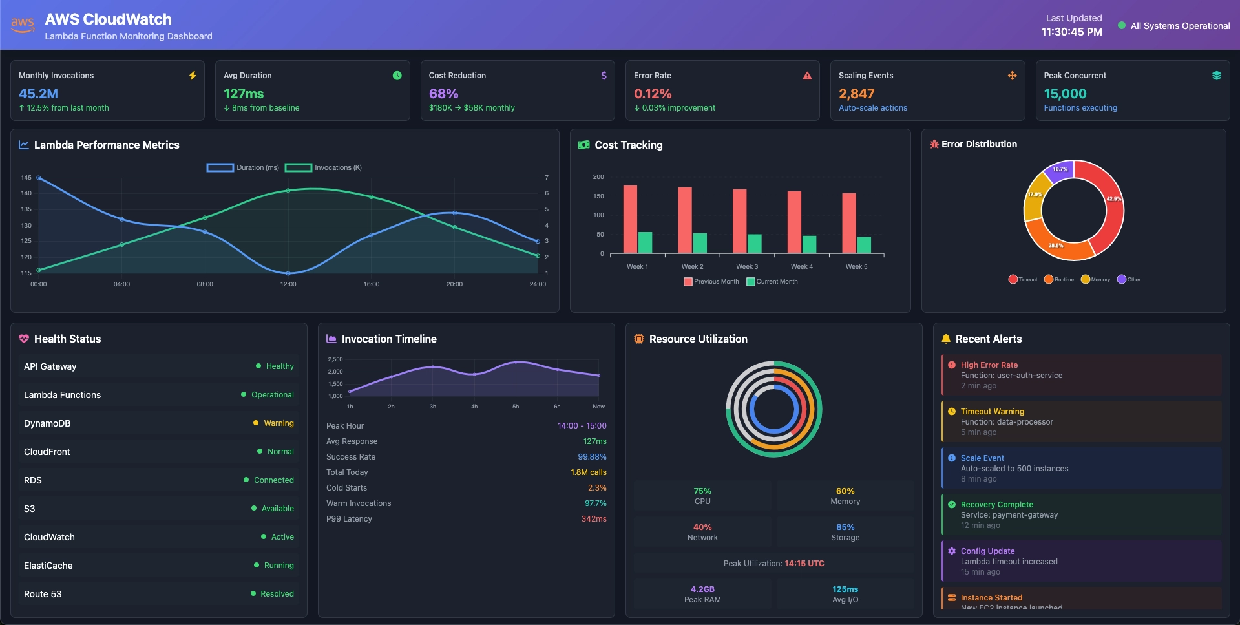Click the heart icon beside Health Status
The height and width of the screenshot is (625, 1240).
click(25, 338)
